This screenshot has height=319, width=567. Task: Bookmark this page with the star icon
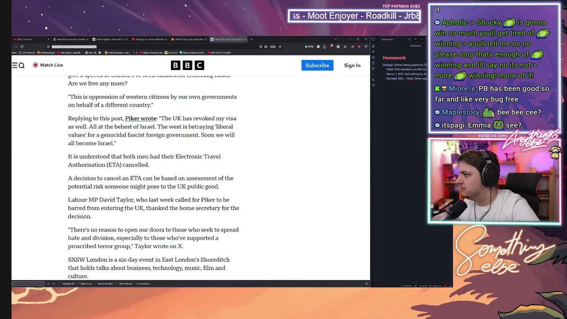click(x=280, y=47)
